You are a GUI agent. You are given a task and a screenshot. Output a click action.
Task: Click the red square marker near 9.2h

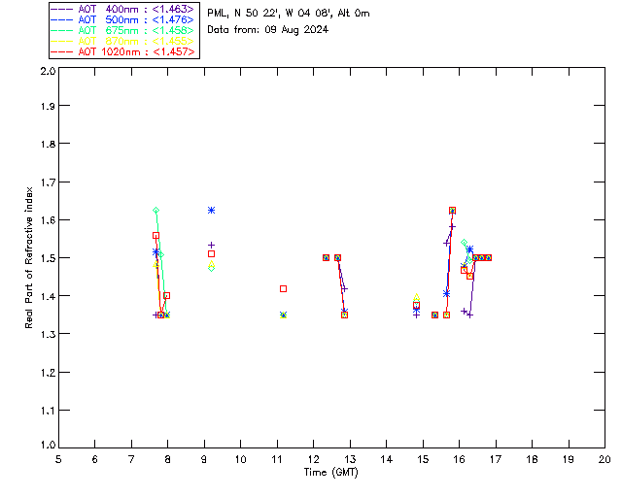(x=212, y=253)
